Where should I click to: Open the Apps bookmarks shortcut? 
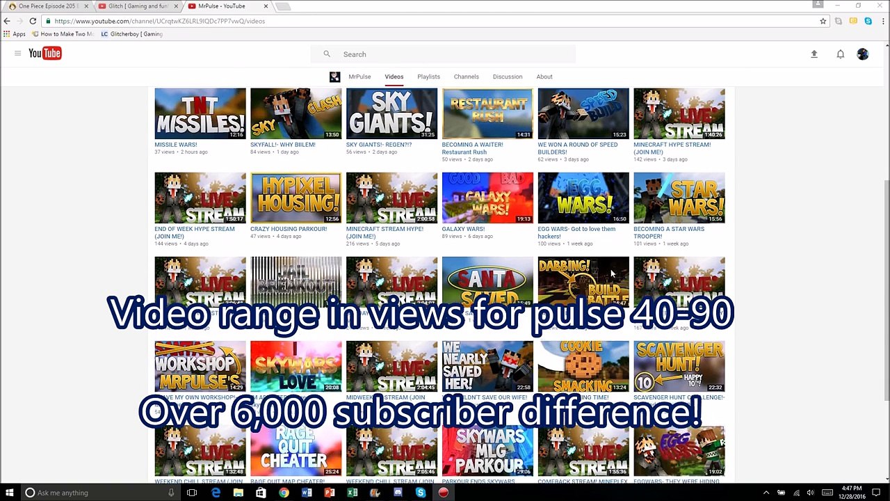15,33
